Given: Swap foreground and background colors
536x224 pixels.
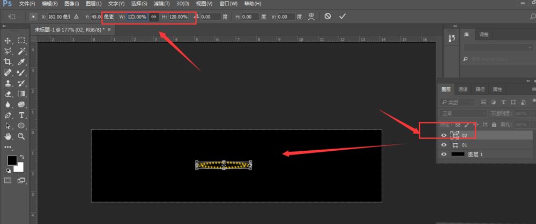Looking at the screenshot, I should pos(22,157).
